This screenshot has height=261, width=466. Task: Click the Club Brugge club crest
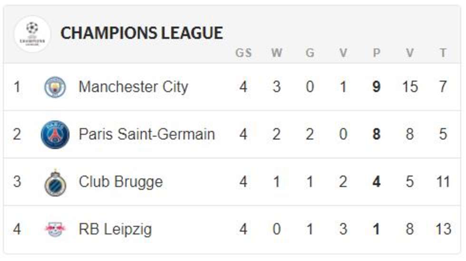coord(55,183)
